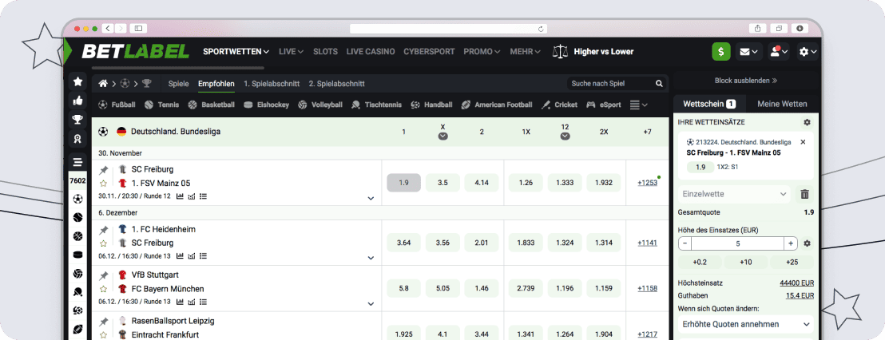Click the trash icon to clear bet slip
The height and width of the screenshot is (340, 885).
click(x=804, y=194)
